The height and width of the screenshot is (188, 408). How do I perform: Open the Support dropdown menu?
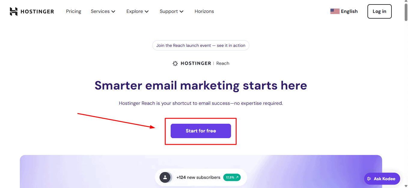[172, 11]
